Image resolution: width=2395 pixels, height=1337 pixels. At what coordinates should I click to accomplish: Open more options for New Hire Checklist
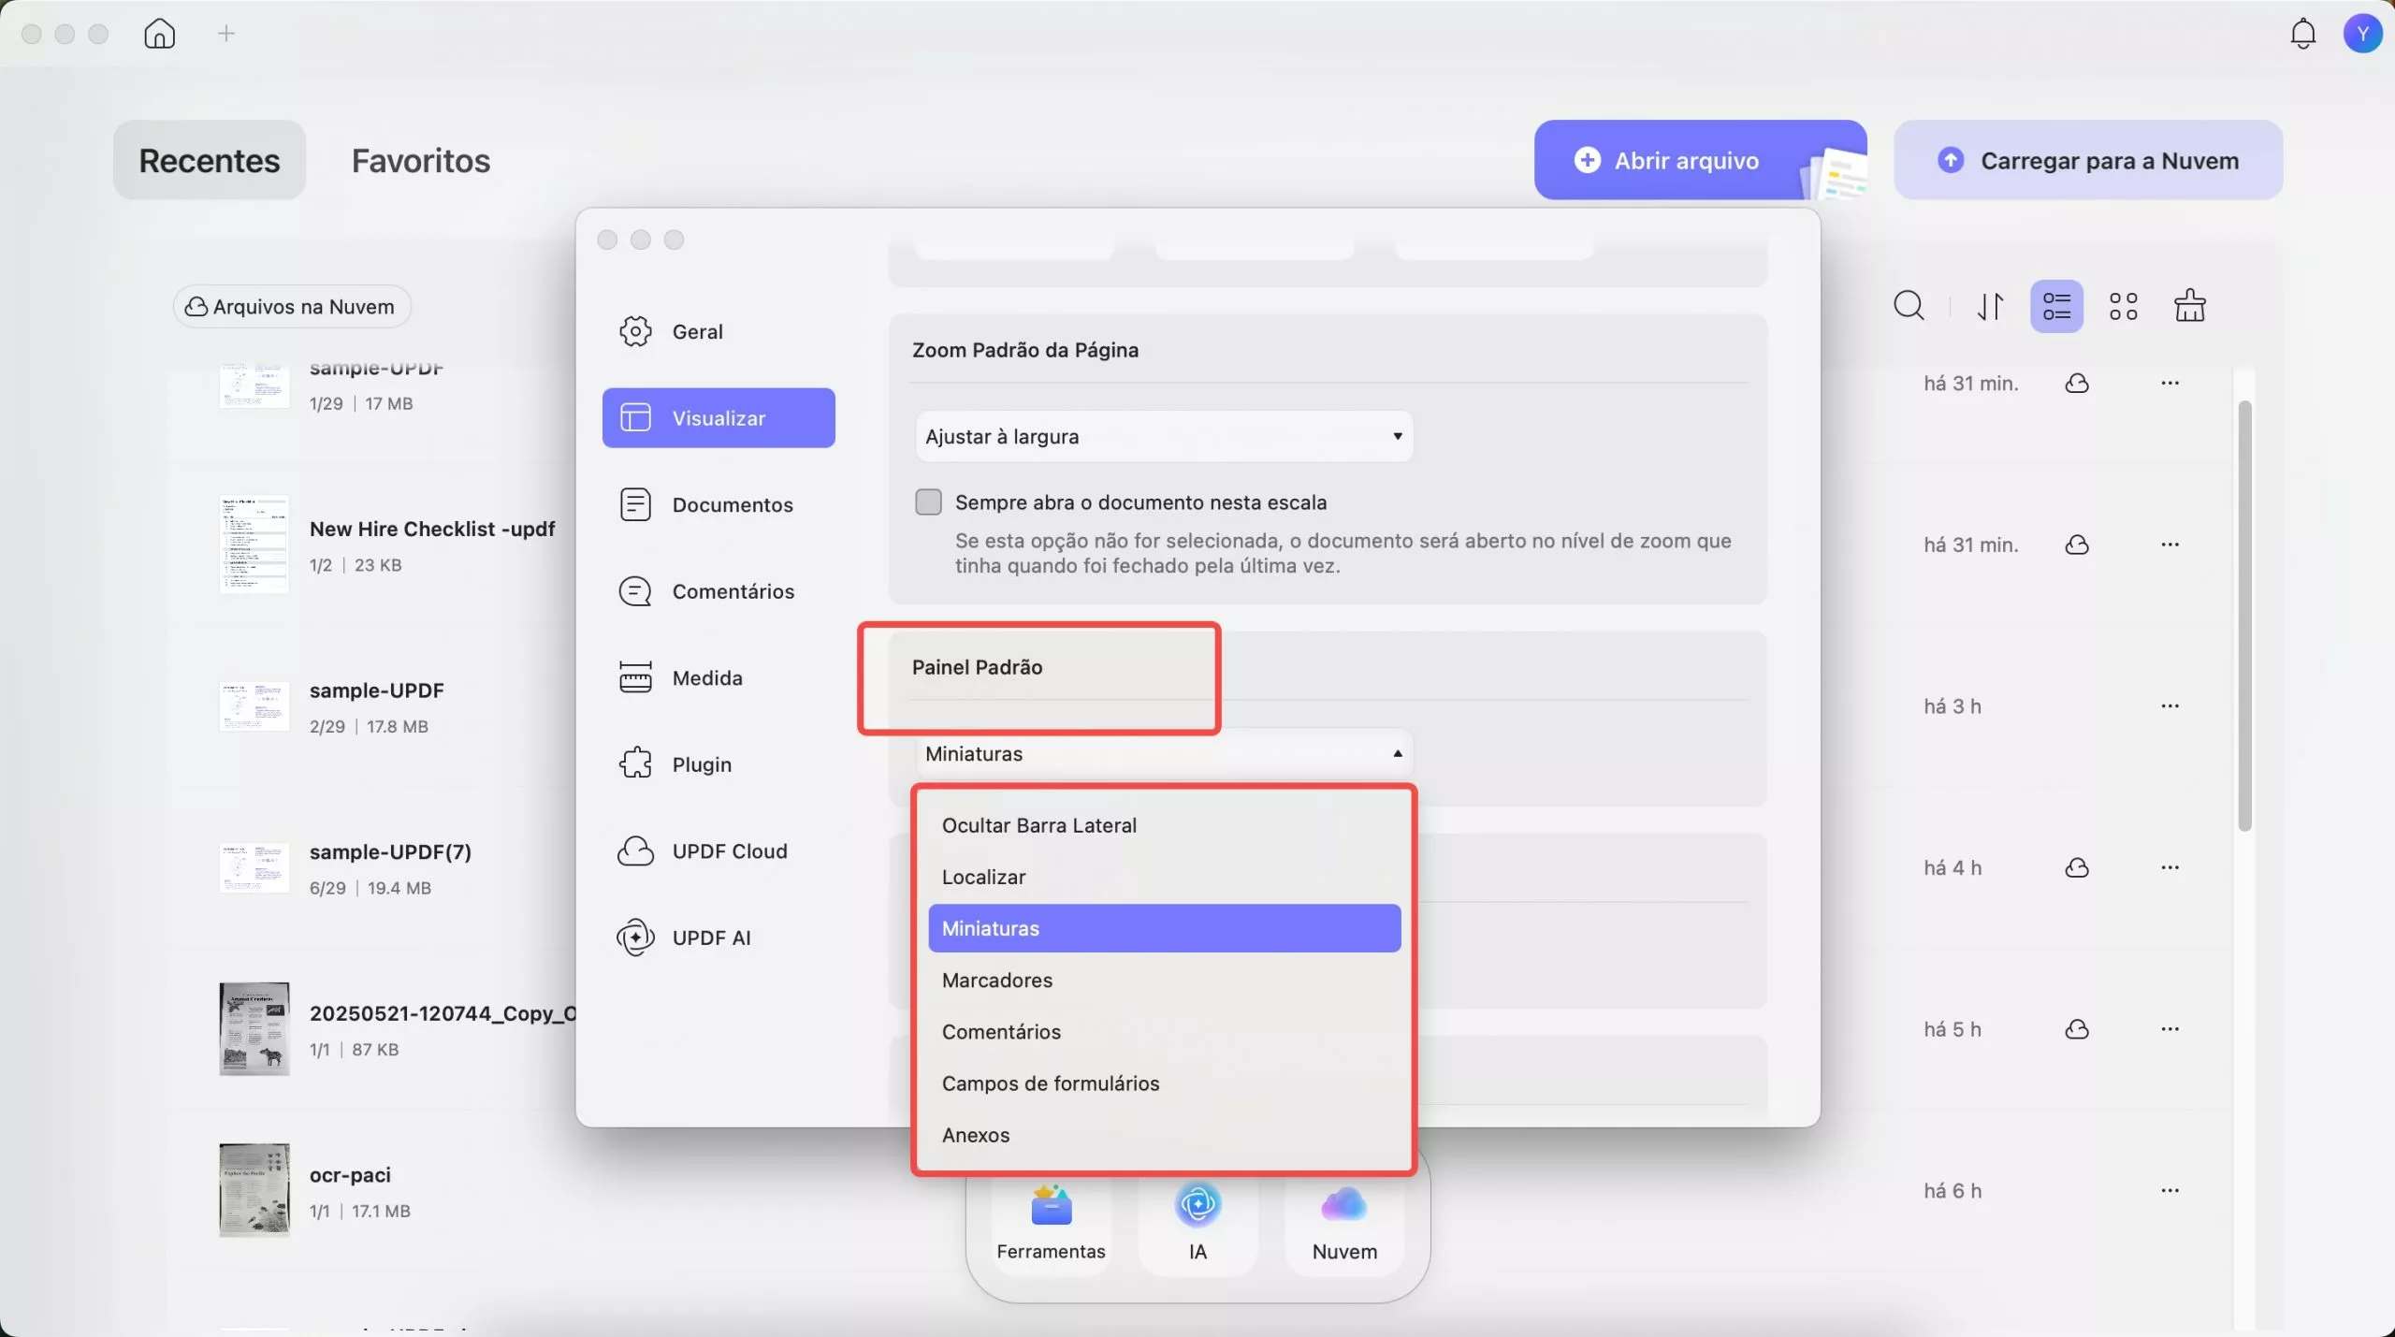click(2170, 545)
